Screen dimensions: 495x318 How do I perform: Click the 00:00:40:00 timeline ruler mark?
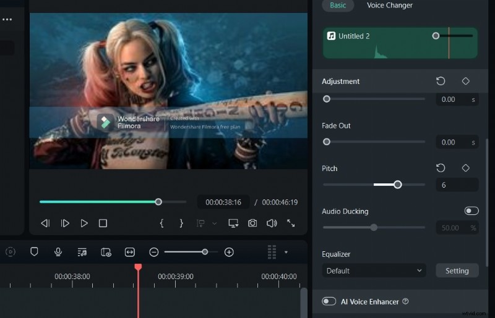pyautogui.click(x=279, y=277)
